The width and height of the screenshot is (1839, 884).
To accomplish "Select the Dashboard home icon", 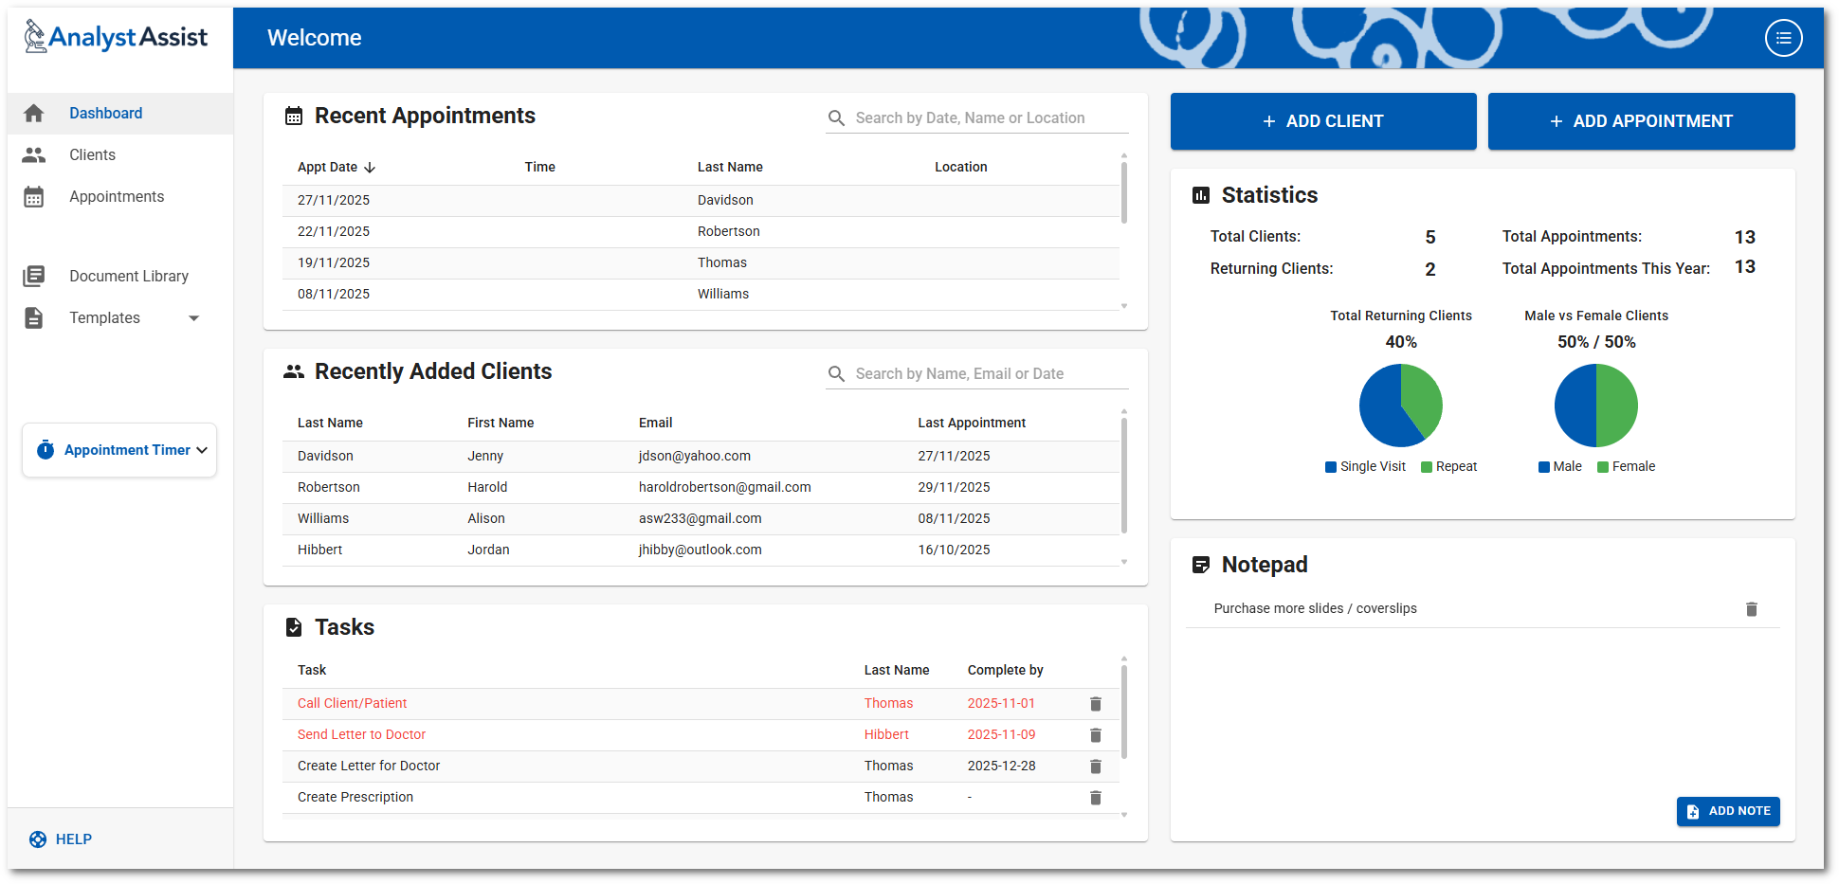I will (34, 113).
